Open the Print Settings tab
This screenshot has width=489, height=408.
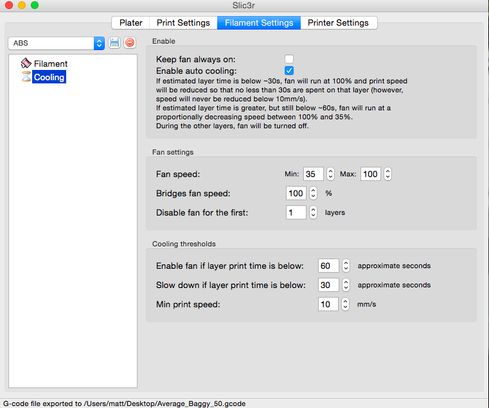coord(183,22)
